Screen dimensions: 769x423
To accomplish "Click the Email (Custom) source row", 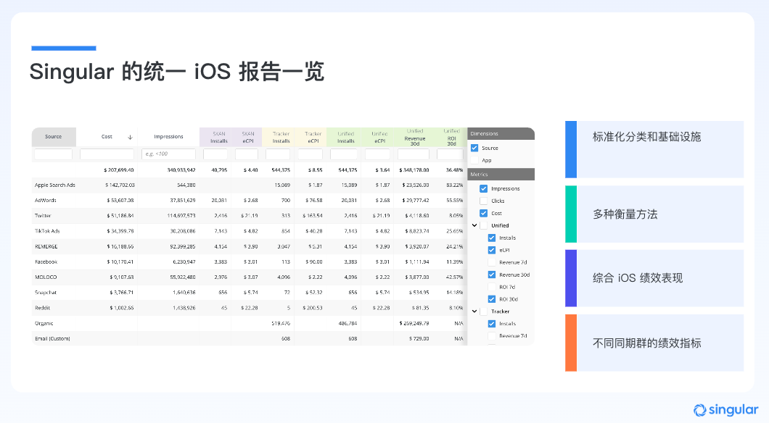I will pyautogui.click(x=249, y=338).
